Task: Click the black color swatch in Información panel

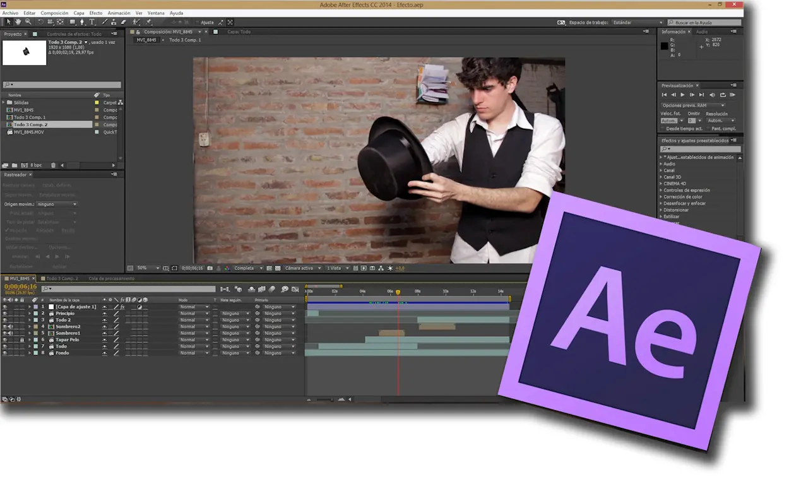Action: pos(664,46)
